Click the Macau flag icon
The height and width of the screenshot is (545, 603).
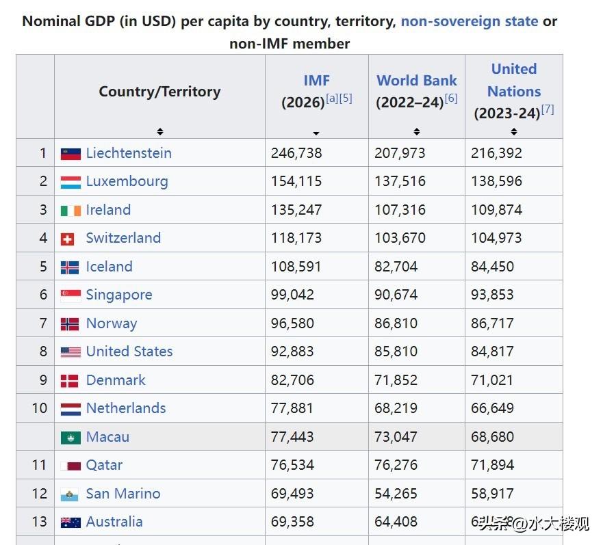pos(71,436)
